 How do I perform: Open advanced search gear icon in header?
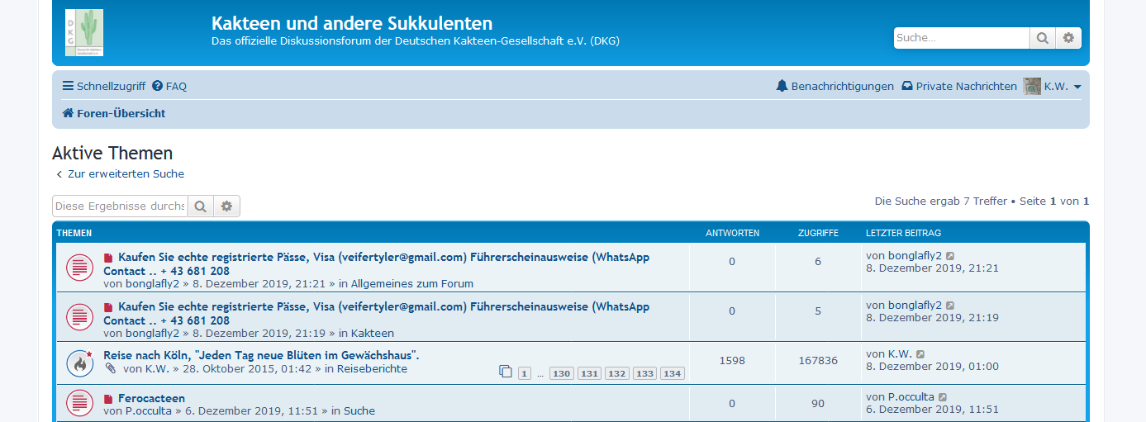[1068, 38]
